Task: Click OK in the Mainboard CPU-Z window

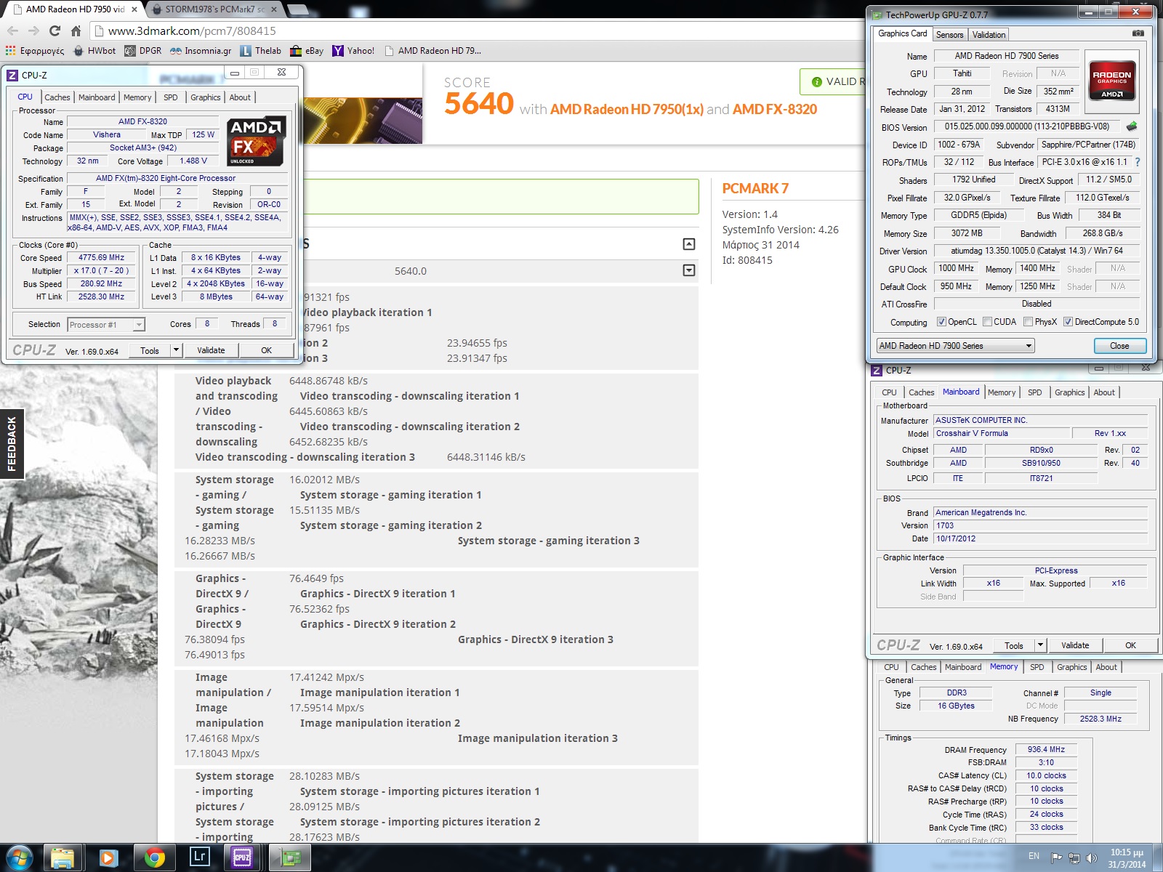Action: (1130, 645)
